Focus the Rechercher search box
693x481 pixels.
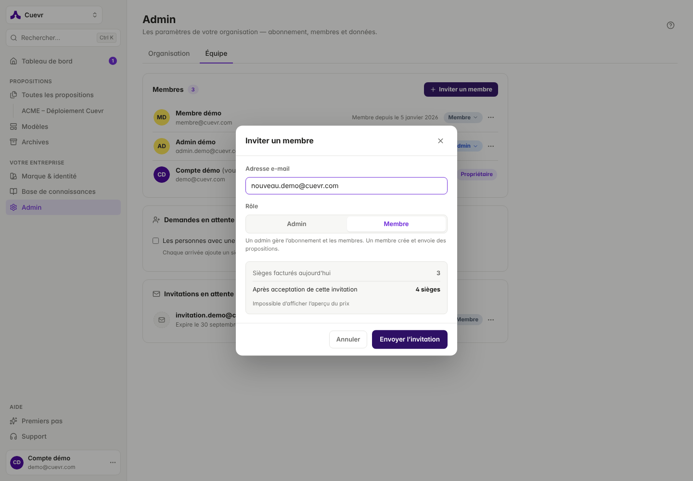63,38
